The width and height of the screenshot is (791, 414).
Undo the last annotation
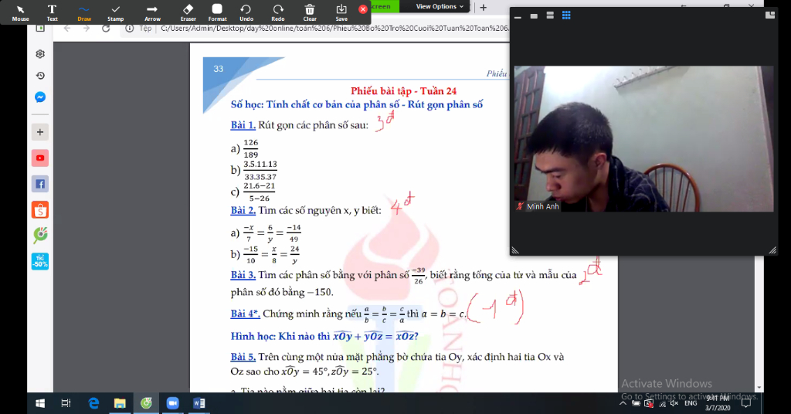[246, 12]
